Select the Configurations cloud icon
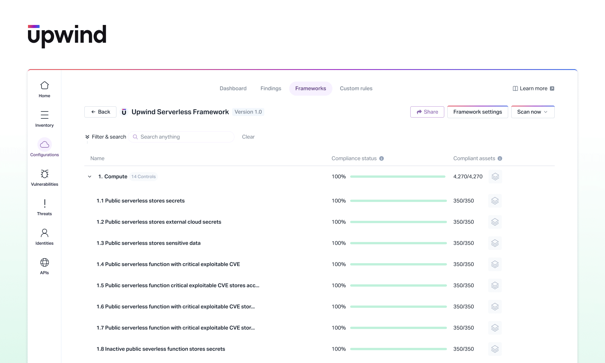Screen dimensions: 605x363 pyautogui.click(x=45, y=145)
